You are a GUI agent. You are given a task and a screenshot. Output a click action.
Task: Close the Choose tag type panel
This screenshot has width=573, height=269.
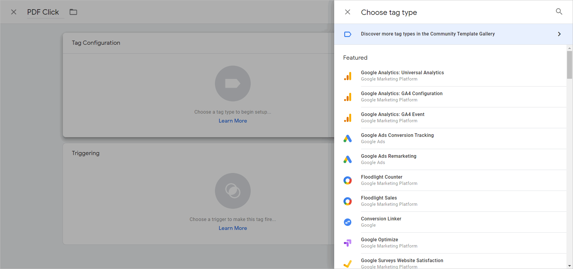pos(347,12)
